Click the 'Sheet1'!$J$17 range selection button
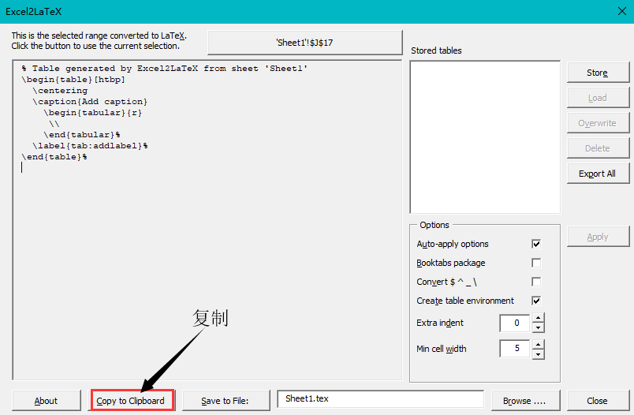The height and width of the screenshot is (415, 634). 305,43
